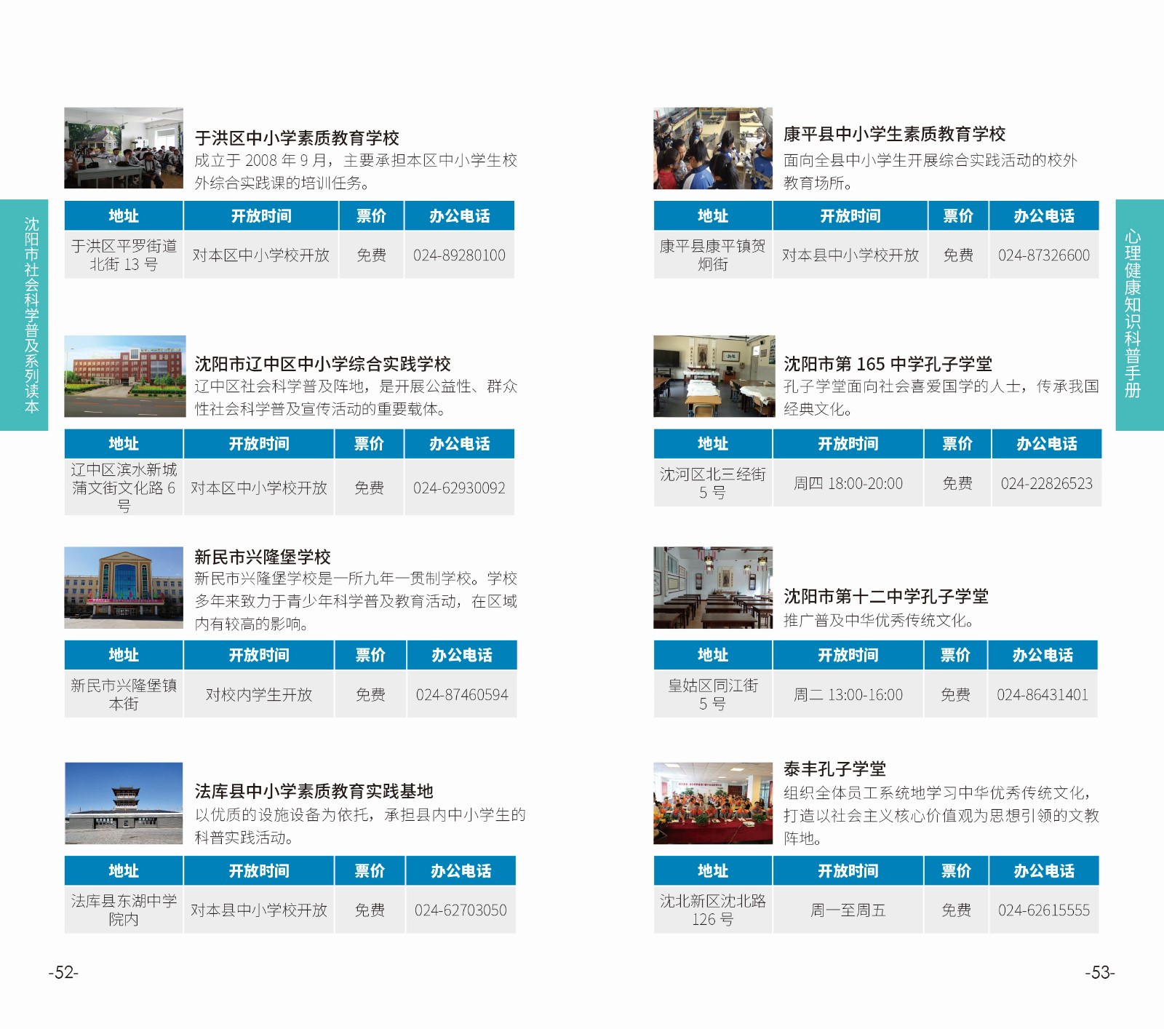1164x1029 pixels.
Task: Click the 泰丰孔子学堂 group photo
Action: pyautogui.click(x=713, y=803)
